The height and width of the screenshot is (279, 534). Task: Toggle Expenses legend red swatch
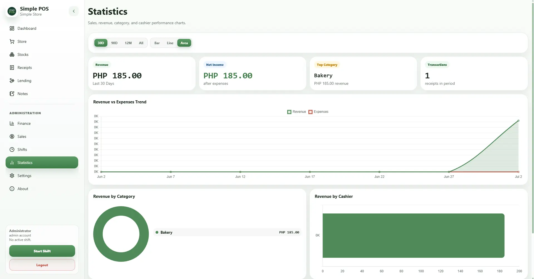click(311, 112)
